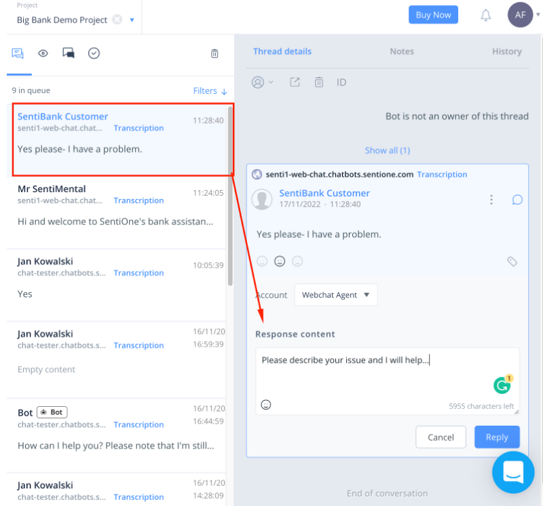Screen dimensions: 543x506
Task: Click the ID button in thread toolbar
Action: (341, 82)
